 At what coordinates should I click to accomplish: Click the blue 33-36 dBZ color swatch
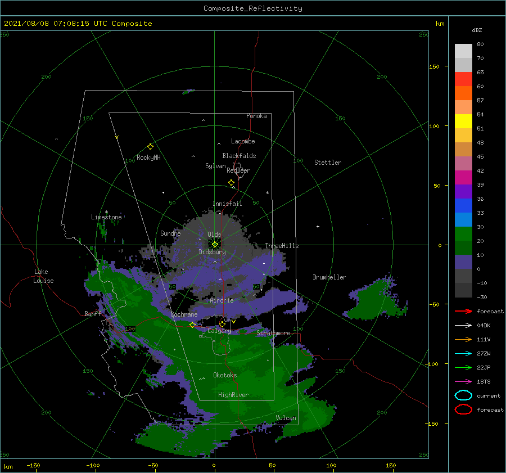pos(463,206)
